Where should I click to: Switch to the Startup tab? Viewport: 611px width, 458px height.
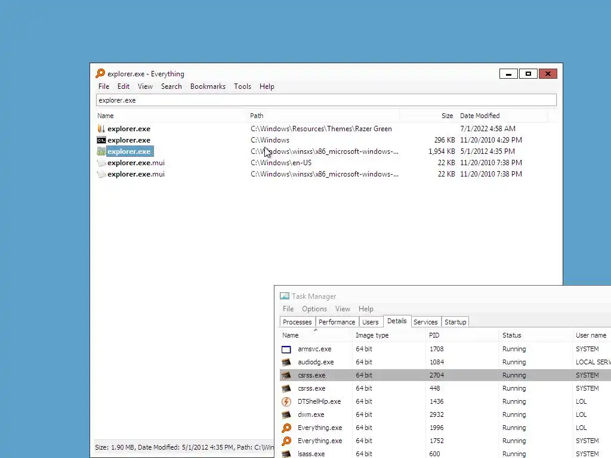pyautogui.click(x=455, y=322)
